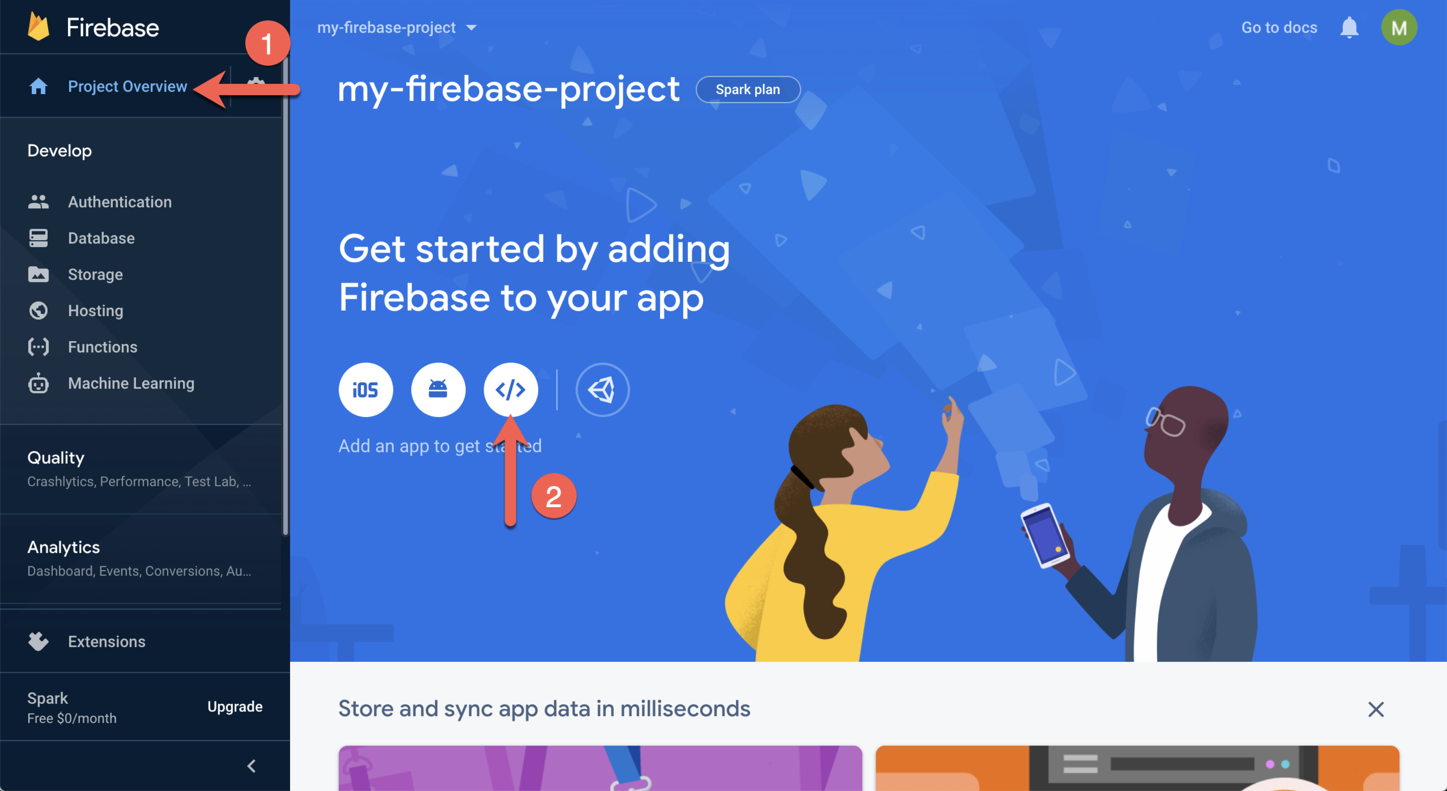Select the Unity app platform icon
Viewport: 1447px width, 791px height.
coord(602,389)
